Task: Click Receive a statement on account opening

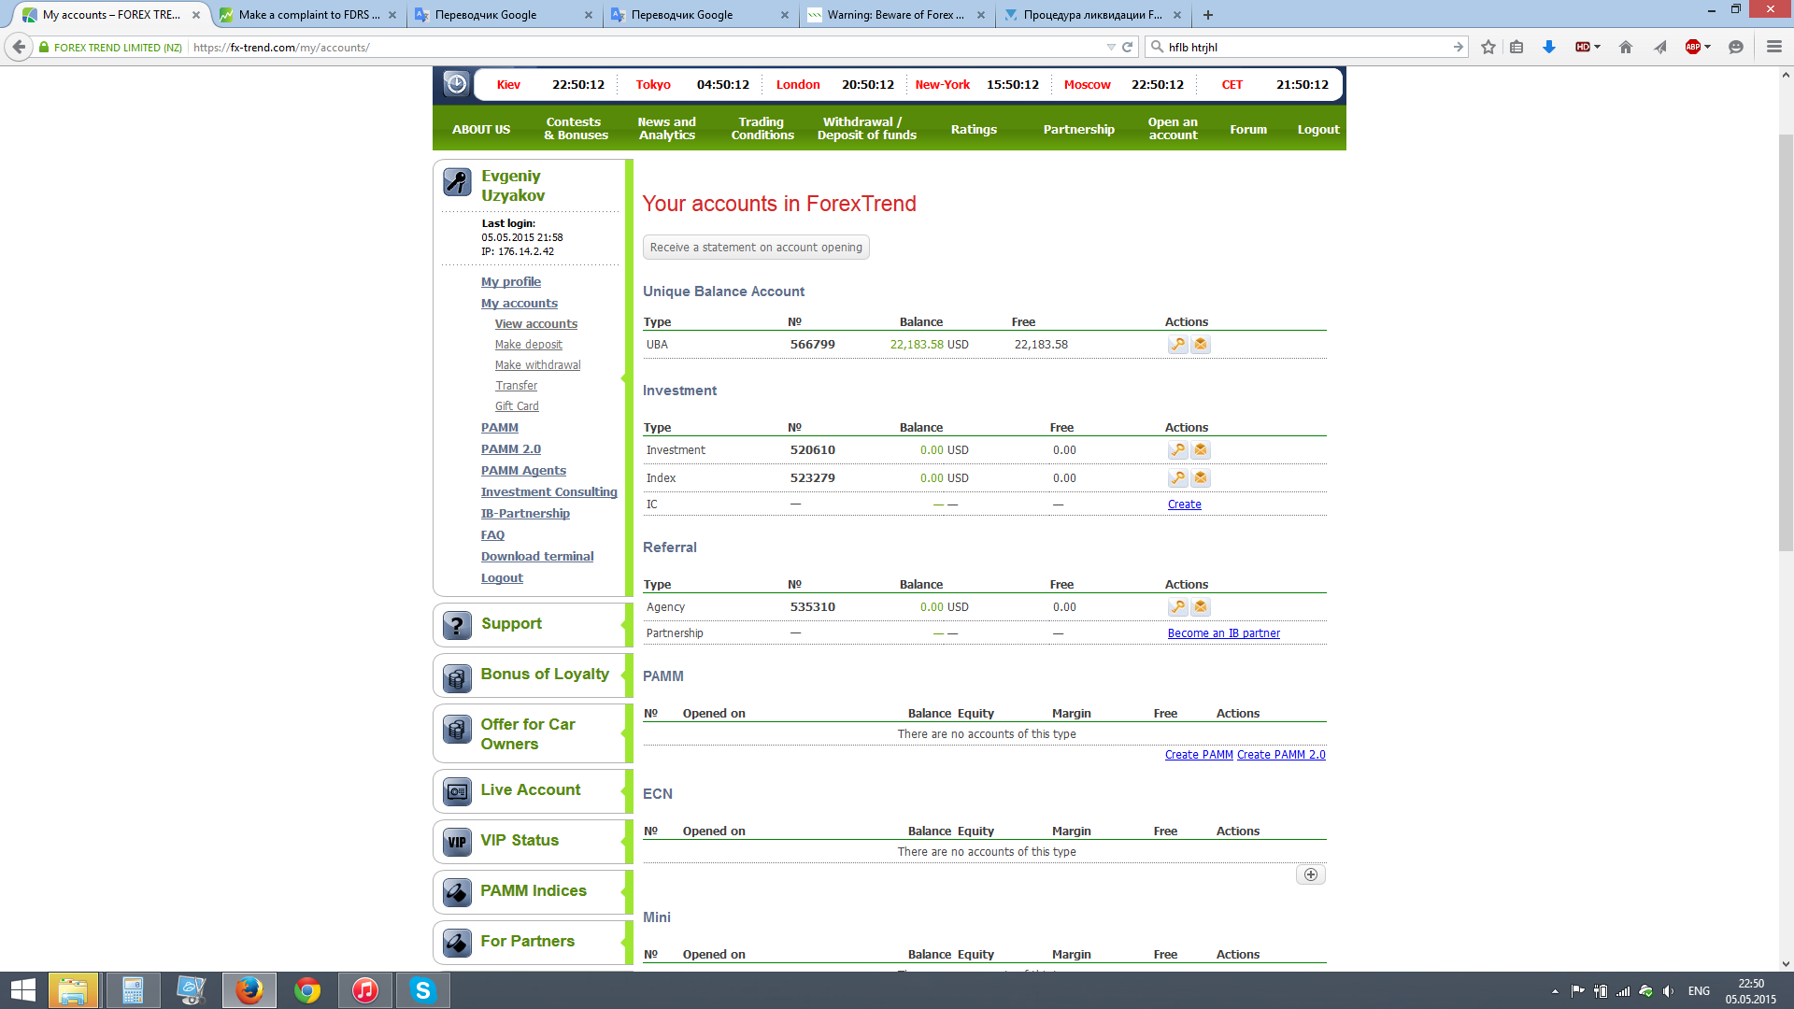Action: (756, 248)
